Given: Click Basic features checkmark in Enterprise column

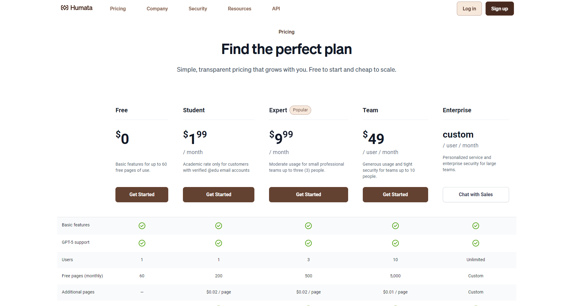Looking at the screenshot, I should [x=476, y=226].
